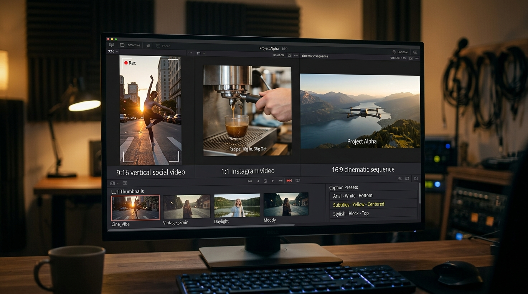
Task: Select the Moody LUT thumbnail
Action: [x=286, y=204]
